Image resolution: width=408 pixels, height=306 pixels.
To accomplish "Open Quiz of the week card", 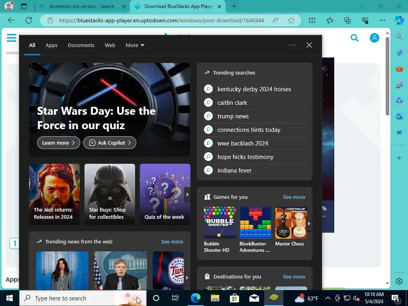I will pyautogui.click(x=165, y=194).
